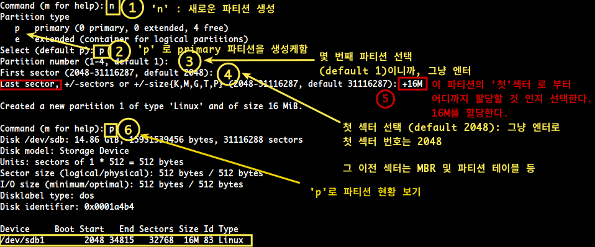Click the 'Id' column header
595x247 pixels.
tap(208, 229)
